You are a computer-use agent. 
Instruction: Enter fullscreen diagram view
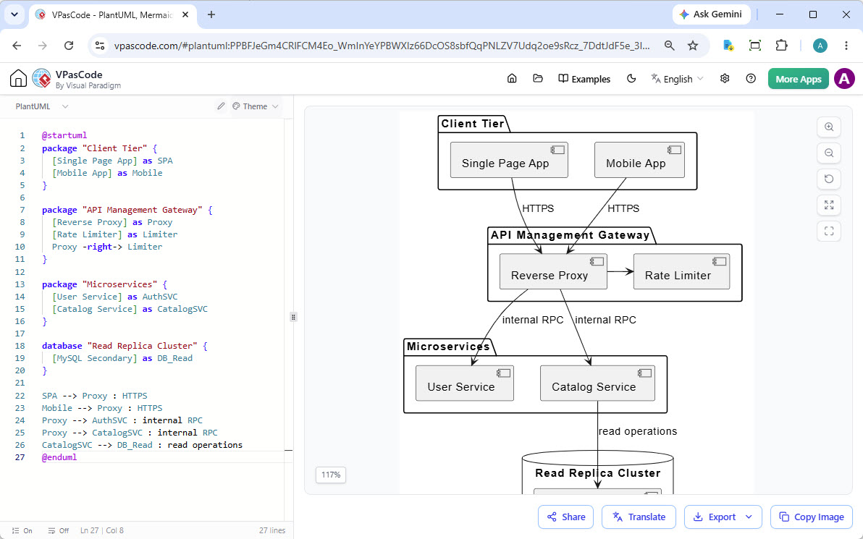click(x=829, y=231)
